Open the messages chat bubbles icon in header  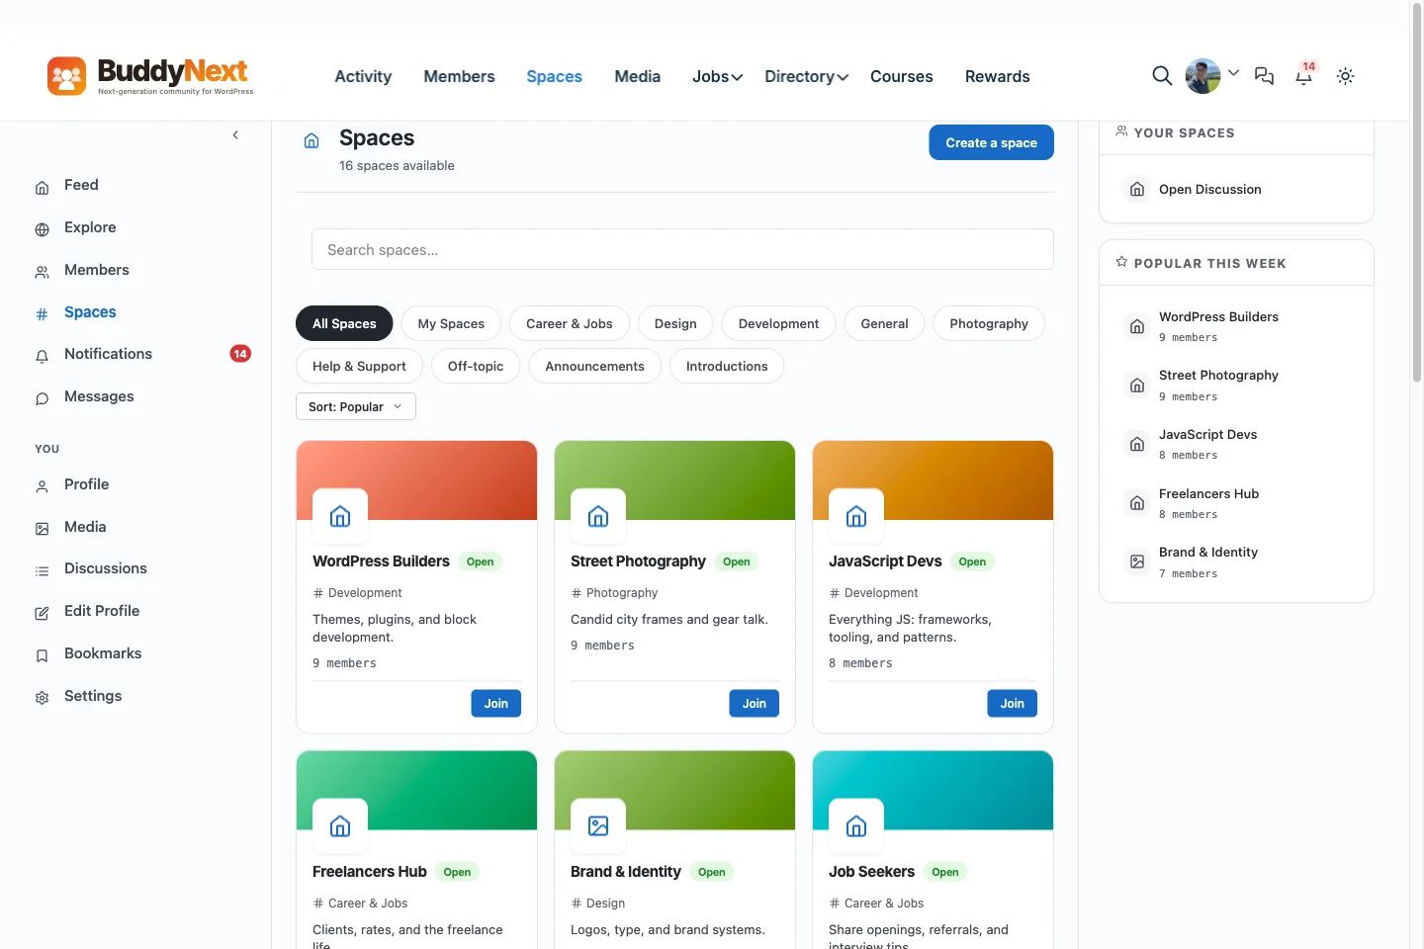click(x=1264, y=76)
